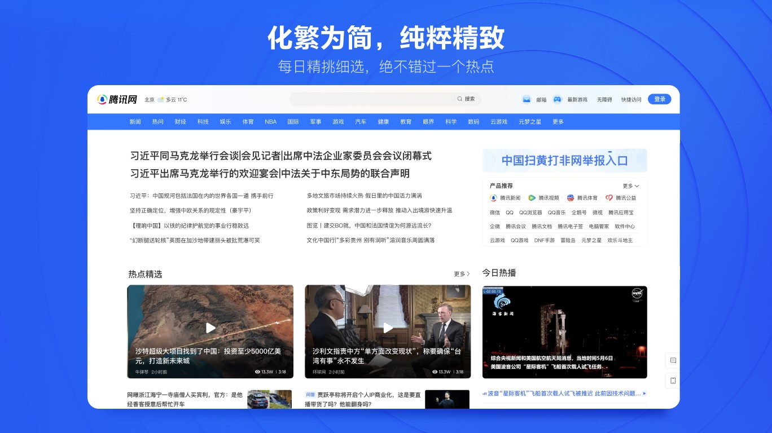Open the 军事 channel
The height and width of the screenshot is (433, 772).
coord(315,122)
